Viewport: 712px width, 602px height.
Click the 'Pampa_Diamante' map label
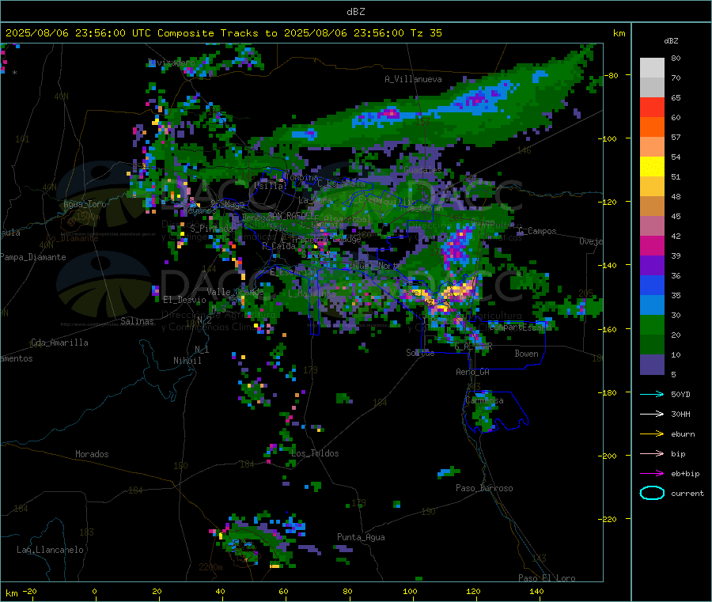(x=32, y=257)
